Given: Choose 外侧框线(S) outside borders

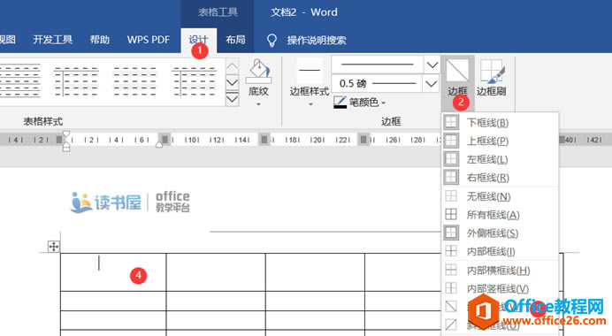Looking at the screenshot, I should 501,233.
